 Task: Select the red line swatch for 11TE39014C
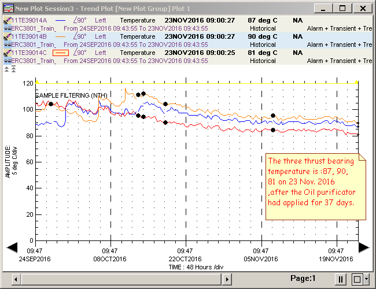[61, 53]
